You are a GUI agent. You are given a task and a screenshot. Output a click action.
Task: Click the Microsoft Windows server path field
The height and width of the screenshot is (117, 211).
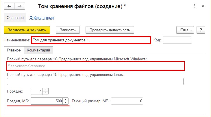[95, 66]
